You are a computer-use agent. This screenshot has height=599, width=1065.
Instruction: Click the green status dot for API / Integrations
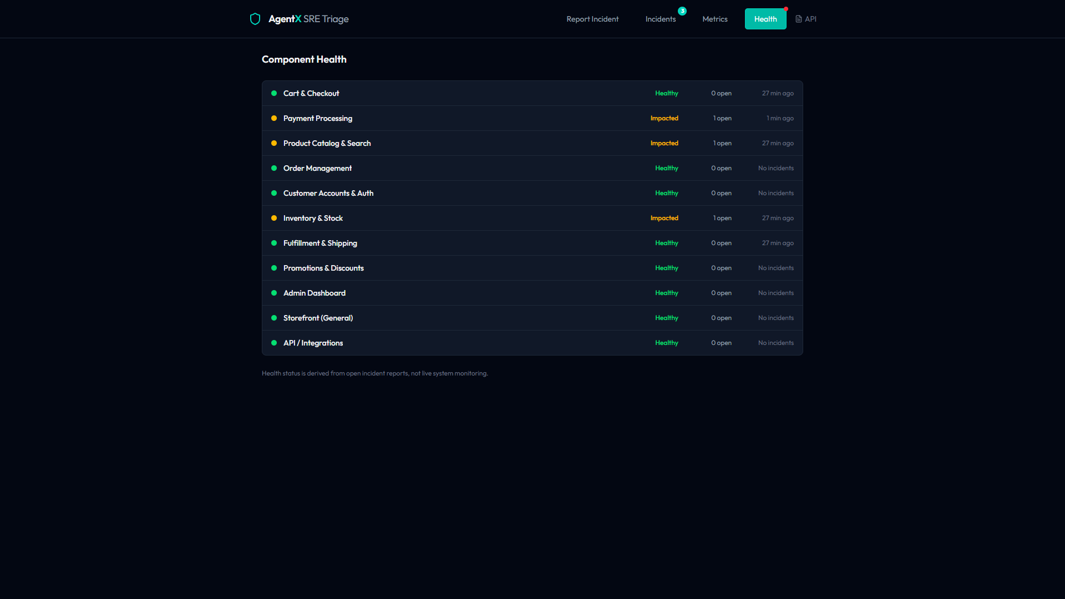tap(274, 343)
